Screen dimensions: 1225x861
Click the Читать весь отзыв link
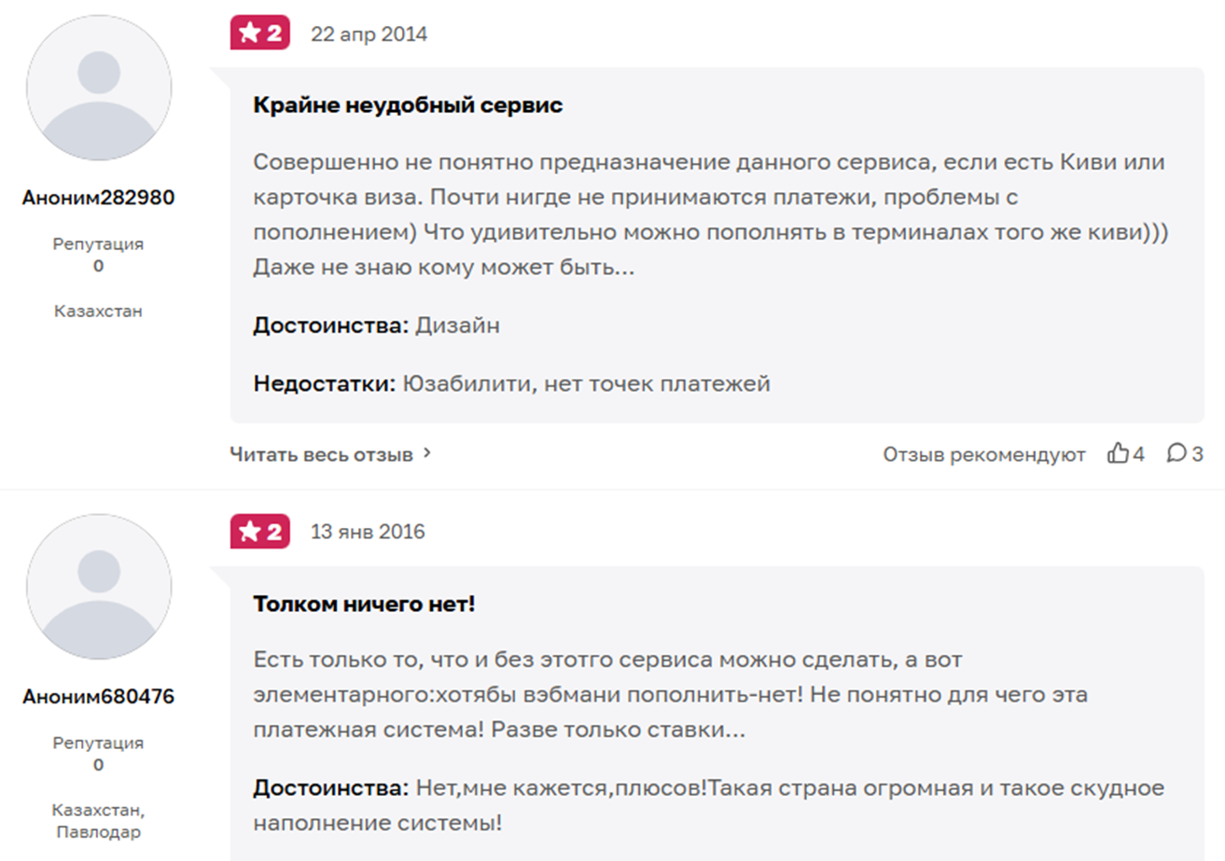[x=321, y=454]
